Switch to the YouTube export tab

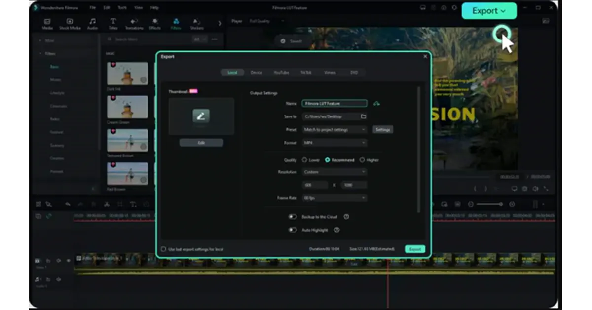click(x=281, y=73)
